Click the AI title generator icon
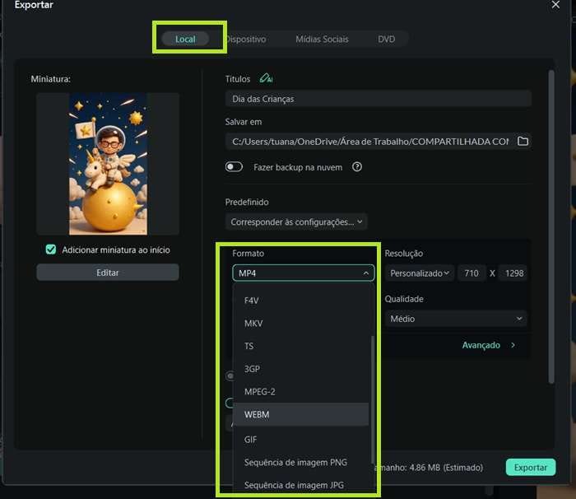This screenshot has height=499, width=576. [x=266, y=78]
